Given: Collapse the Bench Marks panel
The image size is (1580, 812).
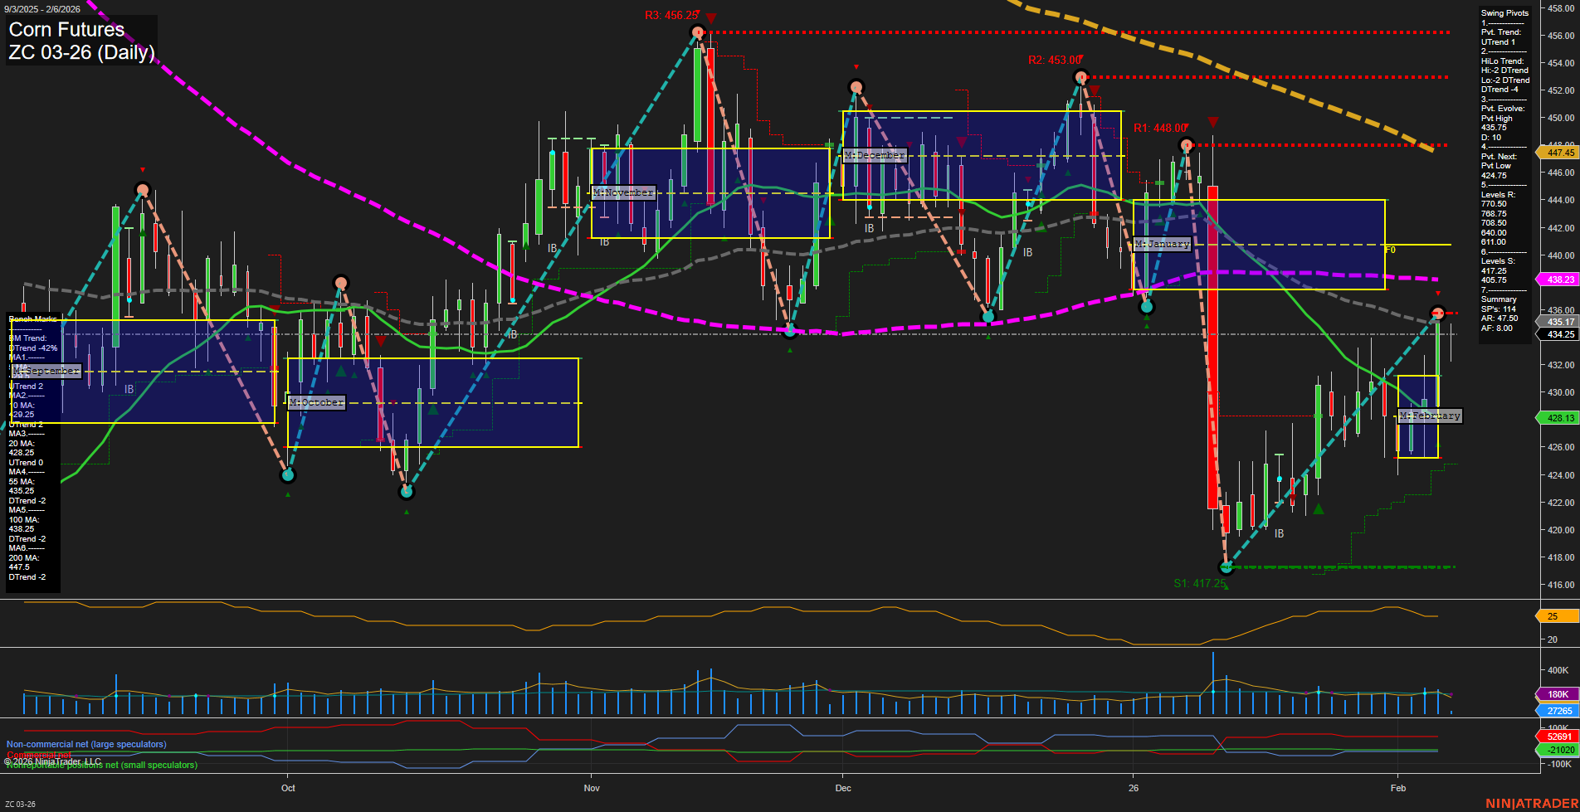Looking at the screenshot, I should (x=31, y=319).
